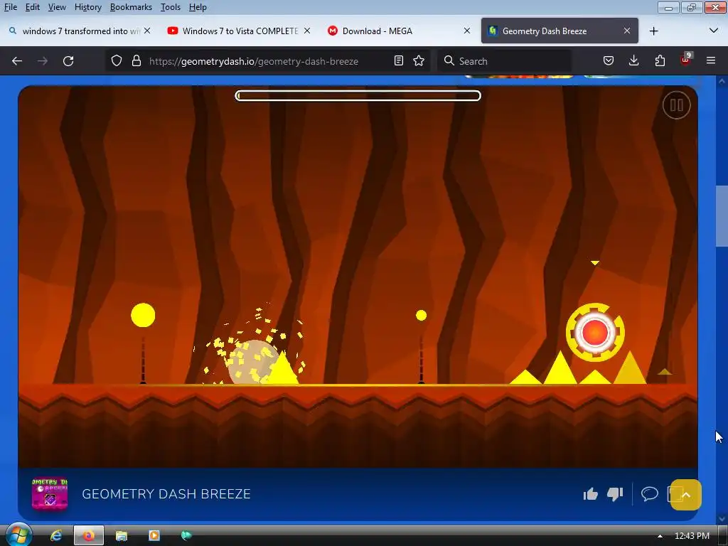Click the Geometry Dash Breeze game thumbnail

tap(50, 494)
